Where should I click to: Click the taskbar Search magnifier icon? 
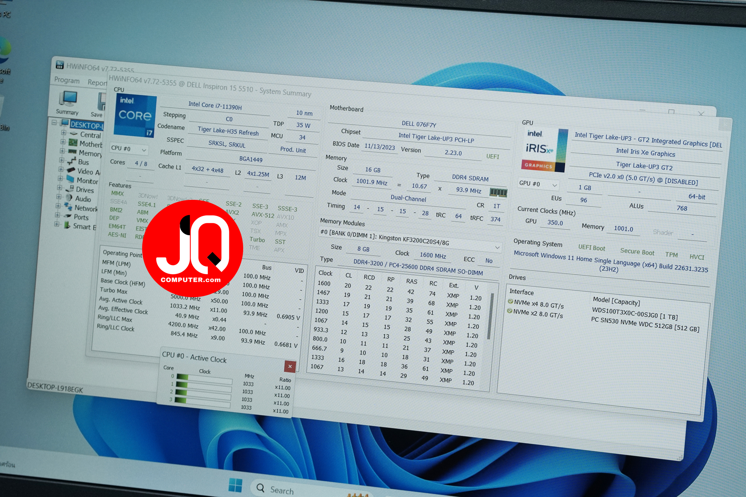click(x=260, y=487)
